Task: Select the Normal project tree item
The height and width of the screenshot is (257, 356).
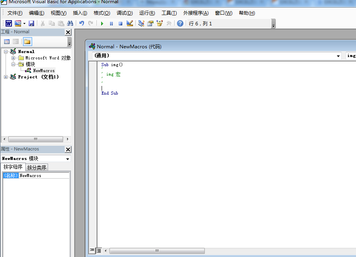Action: click(x=26, y=51)
